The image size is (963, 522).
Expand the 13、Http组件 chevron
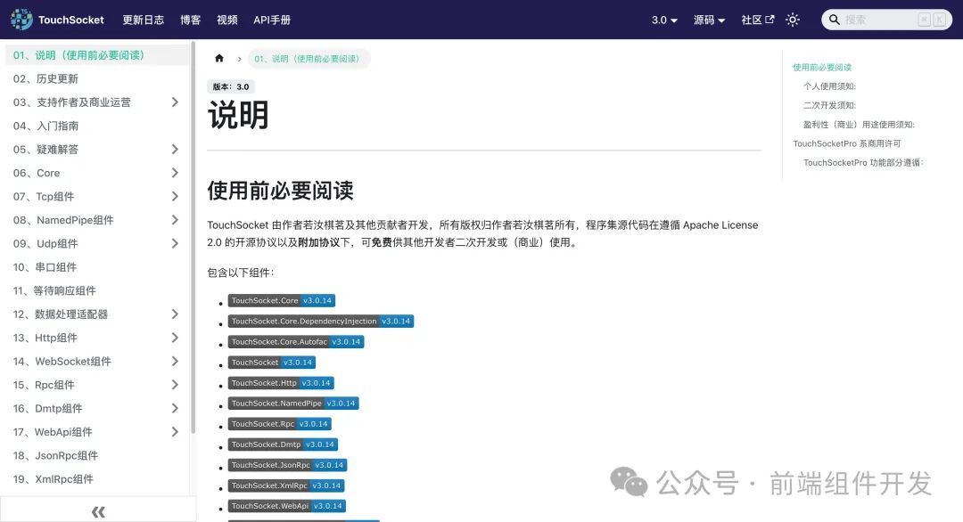point(175,338)
